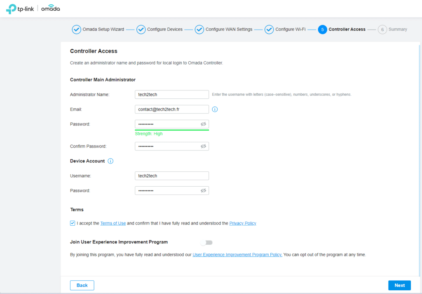Click the Configure Devices checkmark step icon
The image size is (422, 294).
[x=141, y=30]
